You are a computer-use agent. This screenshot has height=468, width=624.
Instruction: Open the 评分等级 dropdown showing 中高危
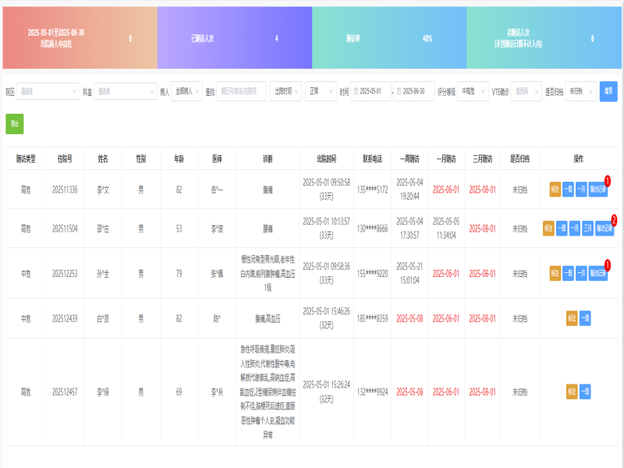click(x=473, y=91)
